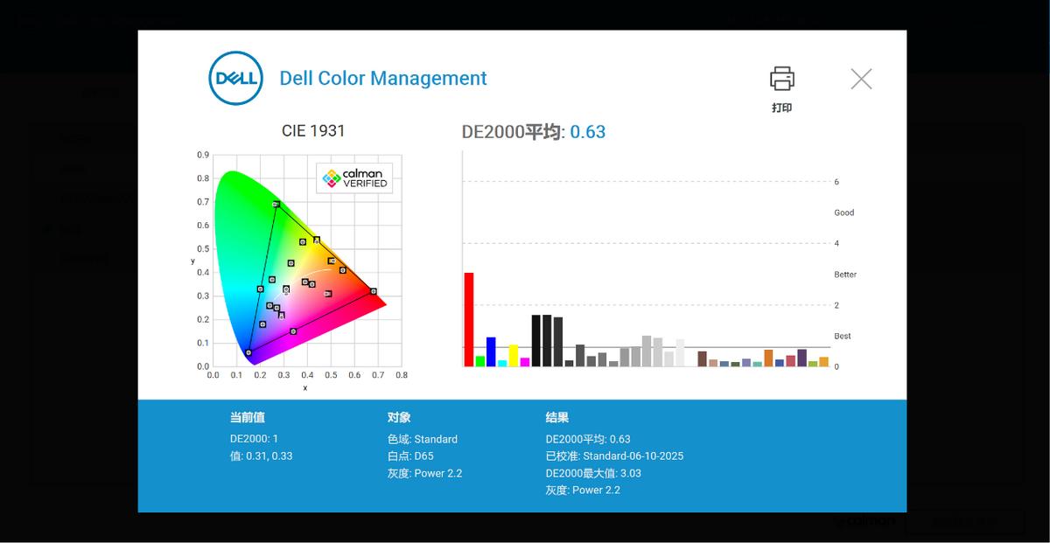1050x543 pixels.
Task: Click the 'Dell Color Management' title
Action: pyautogui.click(x=383, y=78)
